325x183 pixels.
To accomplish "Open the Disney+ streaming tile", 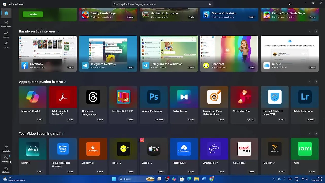I will pyautogui.click(x=32, y=156).
